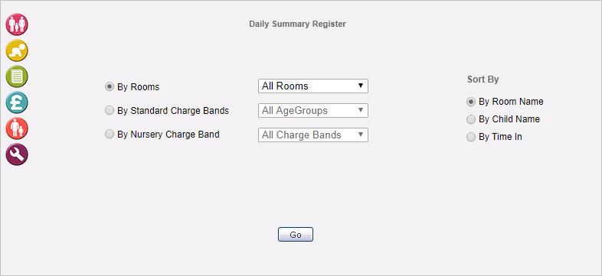Open the pink family icon in sidebar

17,24
